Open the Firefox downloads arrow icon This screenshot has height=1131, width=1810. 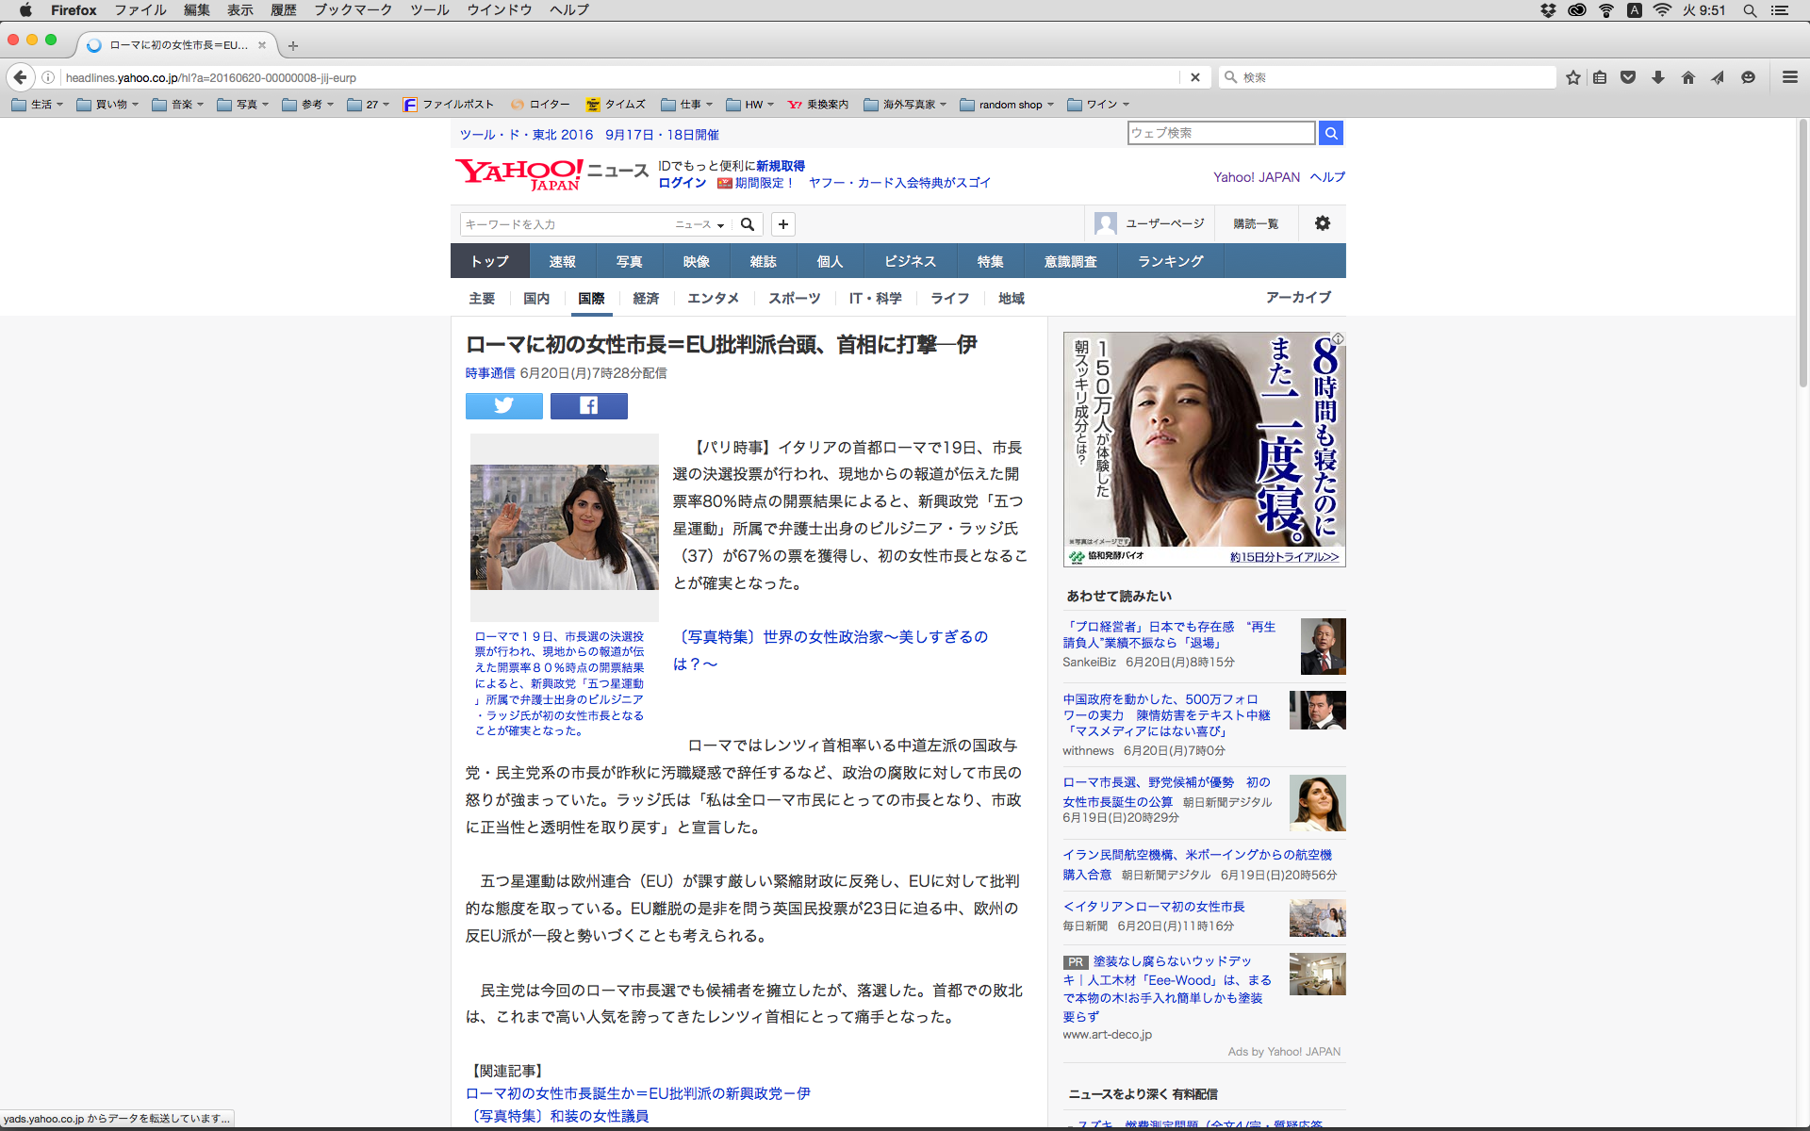1657,77
